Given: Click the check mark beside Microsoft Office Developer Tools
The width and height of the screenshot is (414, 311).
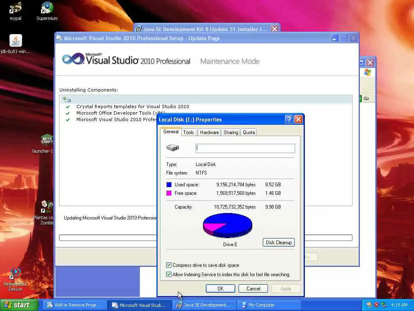Looking at the screenshot, I should pyautogui.click(x=68, y=113).
